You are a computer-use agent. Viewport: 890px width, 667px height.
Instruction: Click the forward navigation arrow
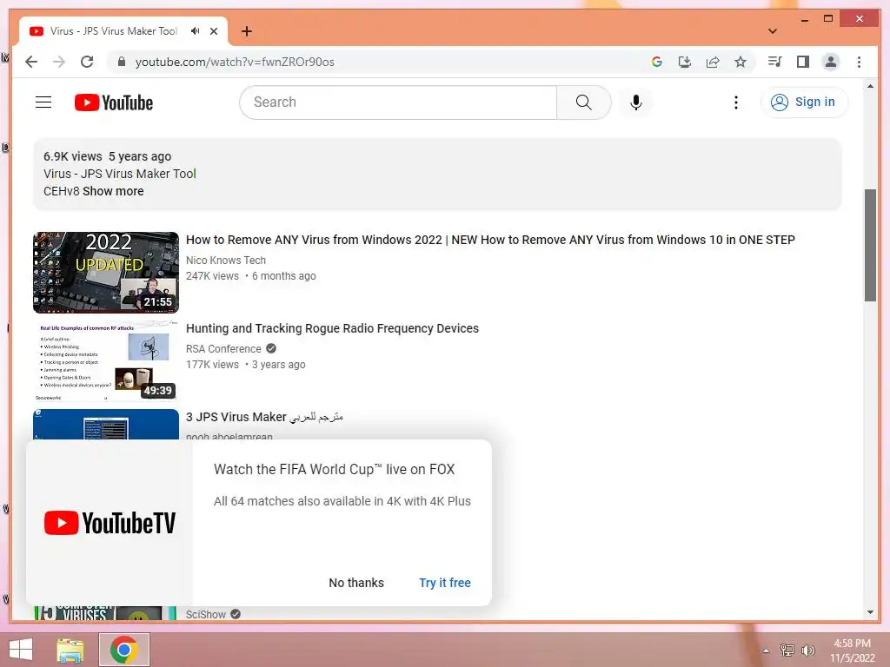pyautogui.click(x=59, y=62)
